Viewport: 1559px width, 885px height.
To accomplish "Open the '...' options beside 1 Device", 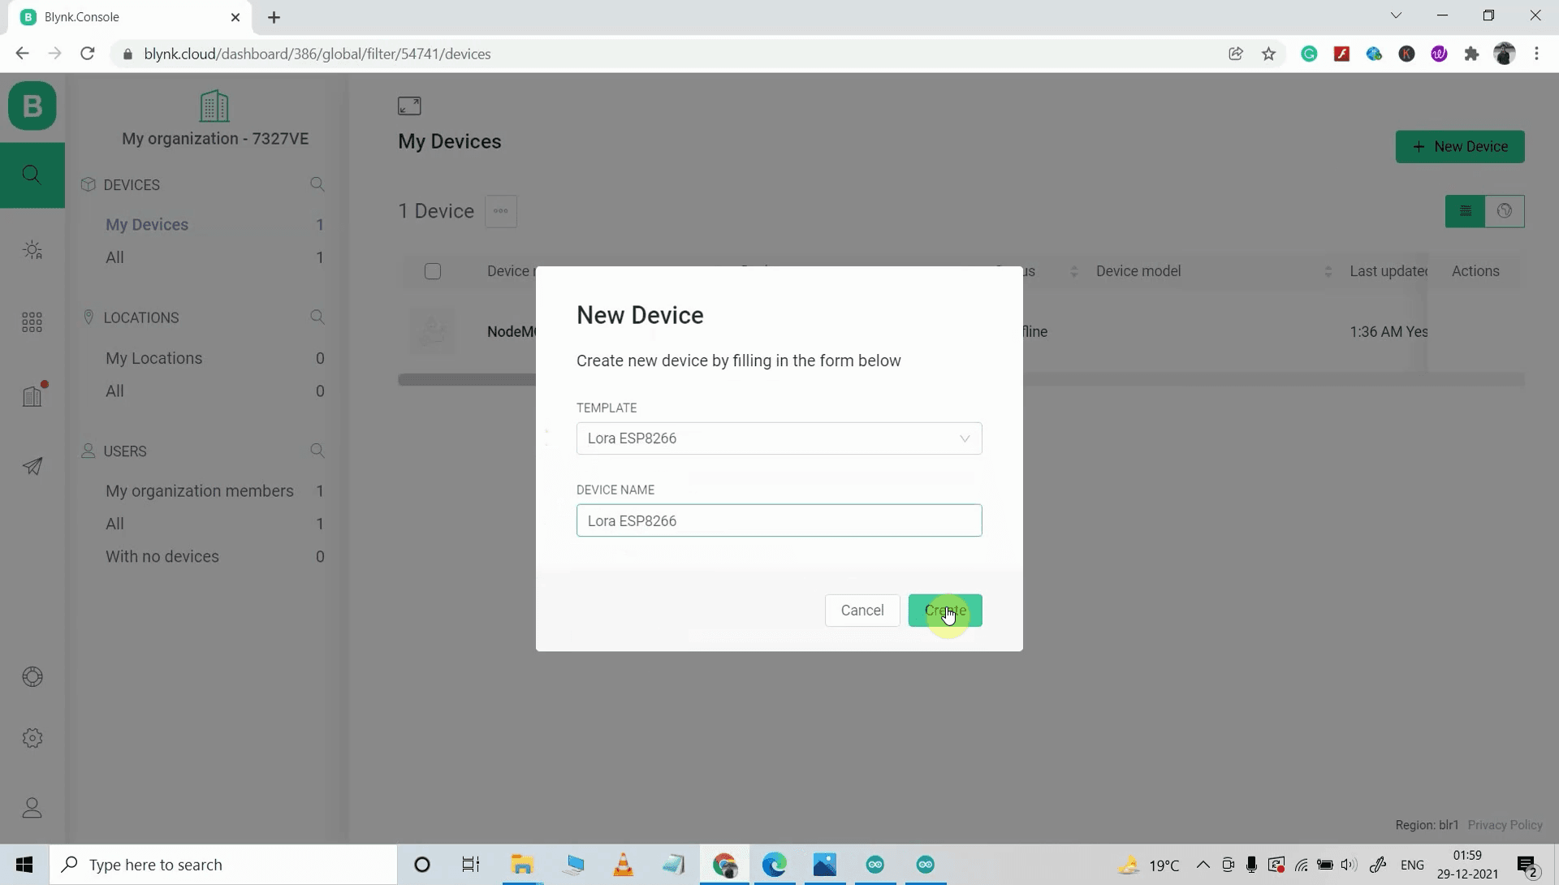I will pyautogui.click(x=501, y=211).
